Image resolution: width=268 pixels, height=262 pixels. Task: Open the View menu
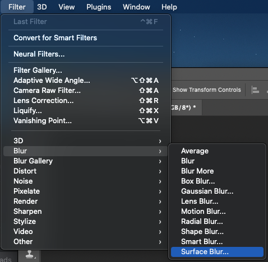(x=67, y=7)
